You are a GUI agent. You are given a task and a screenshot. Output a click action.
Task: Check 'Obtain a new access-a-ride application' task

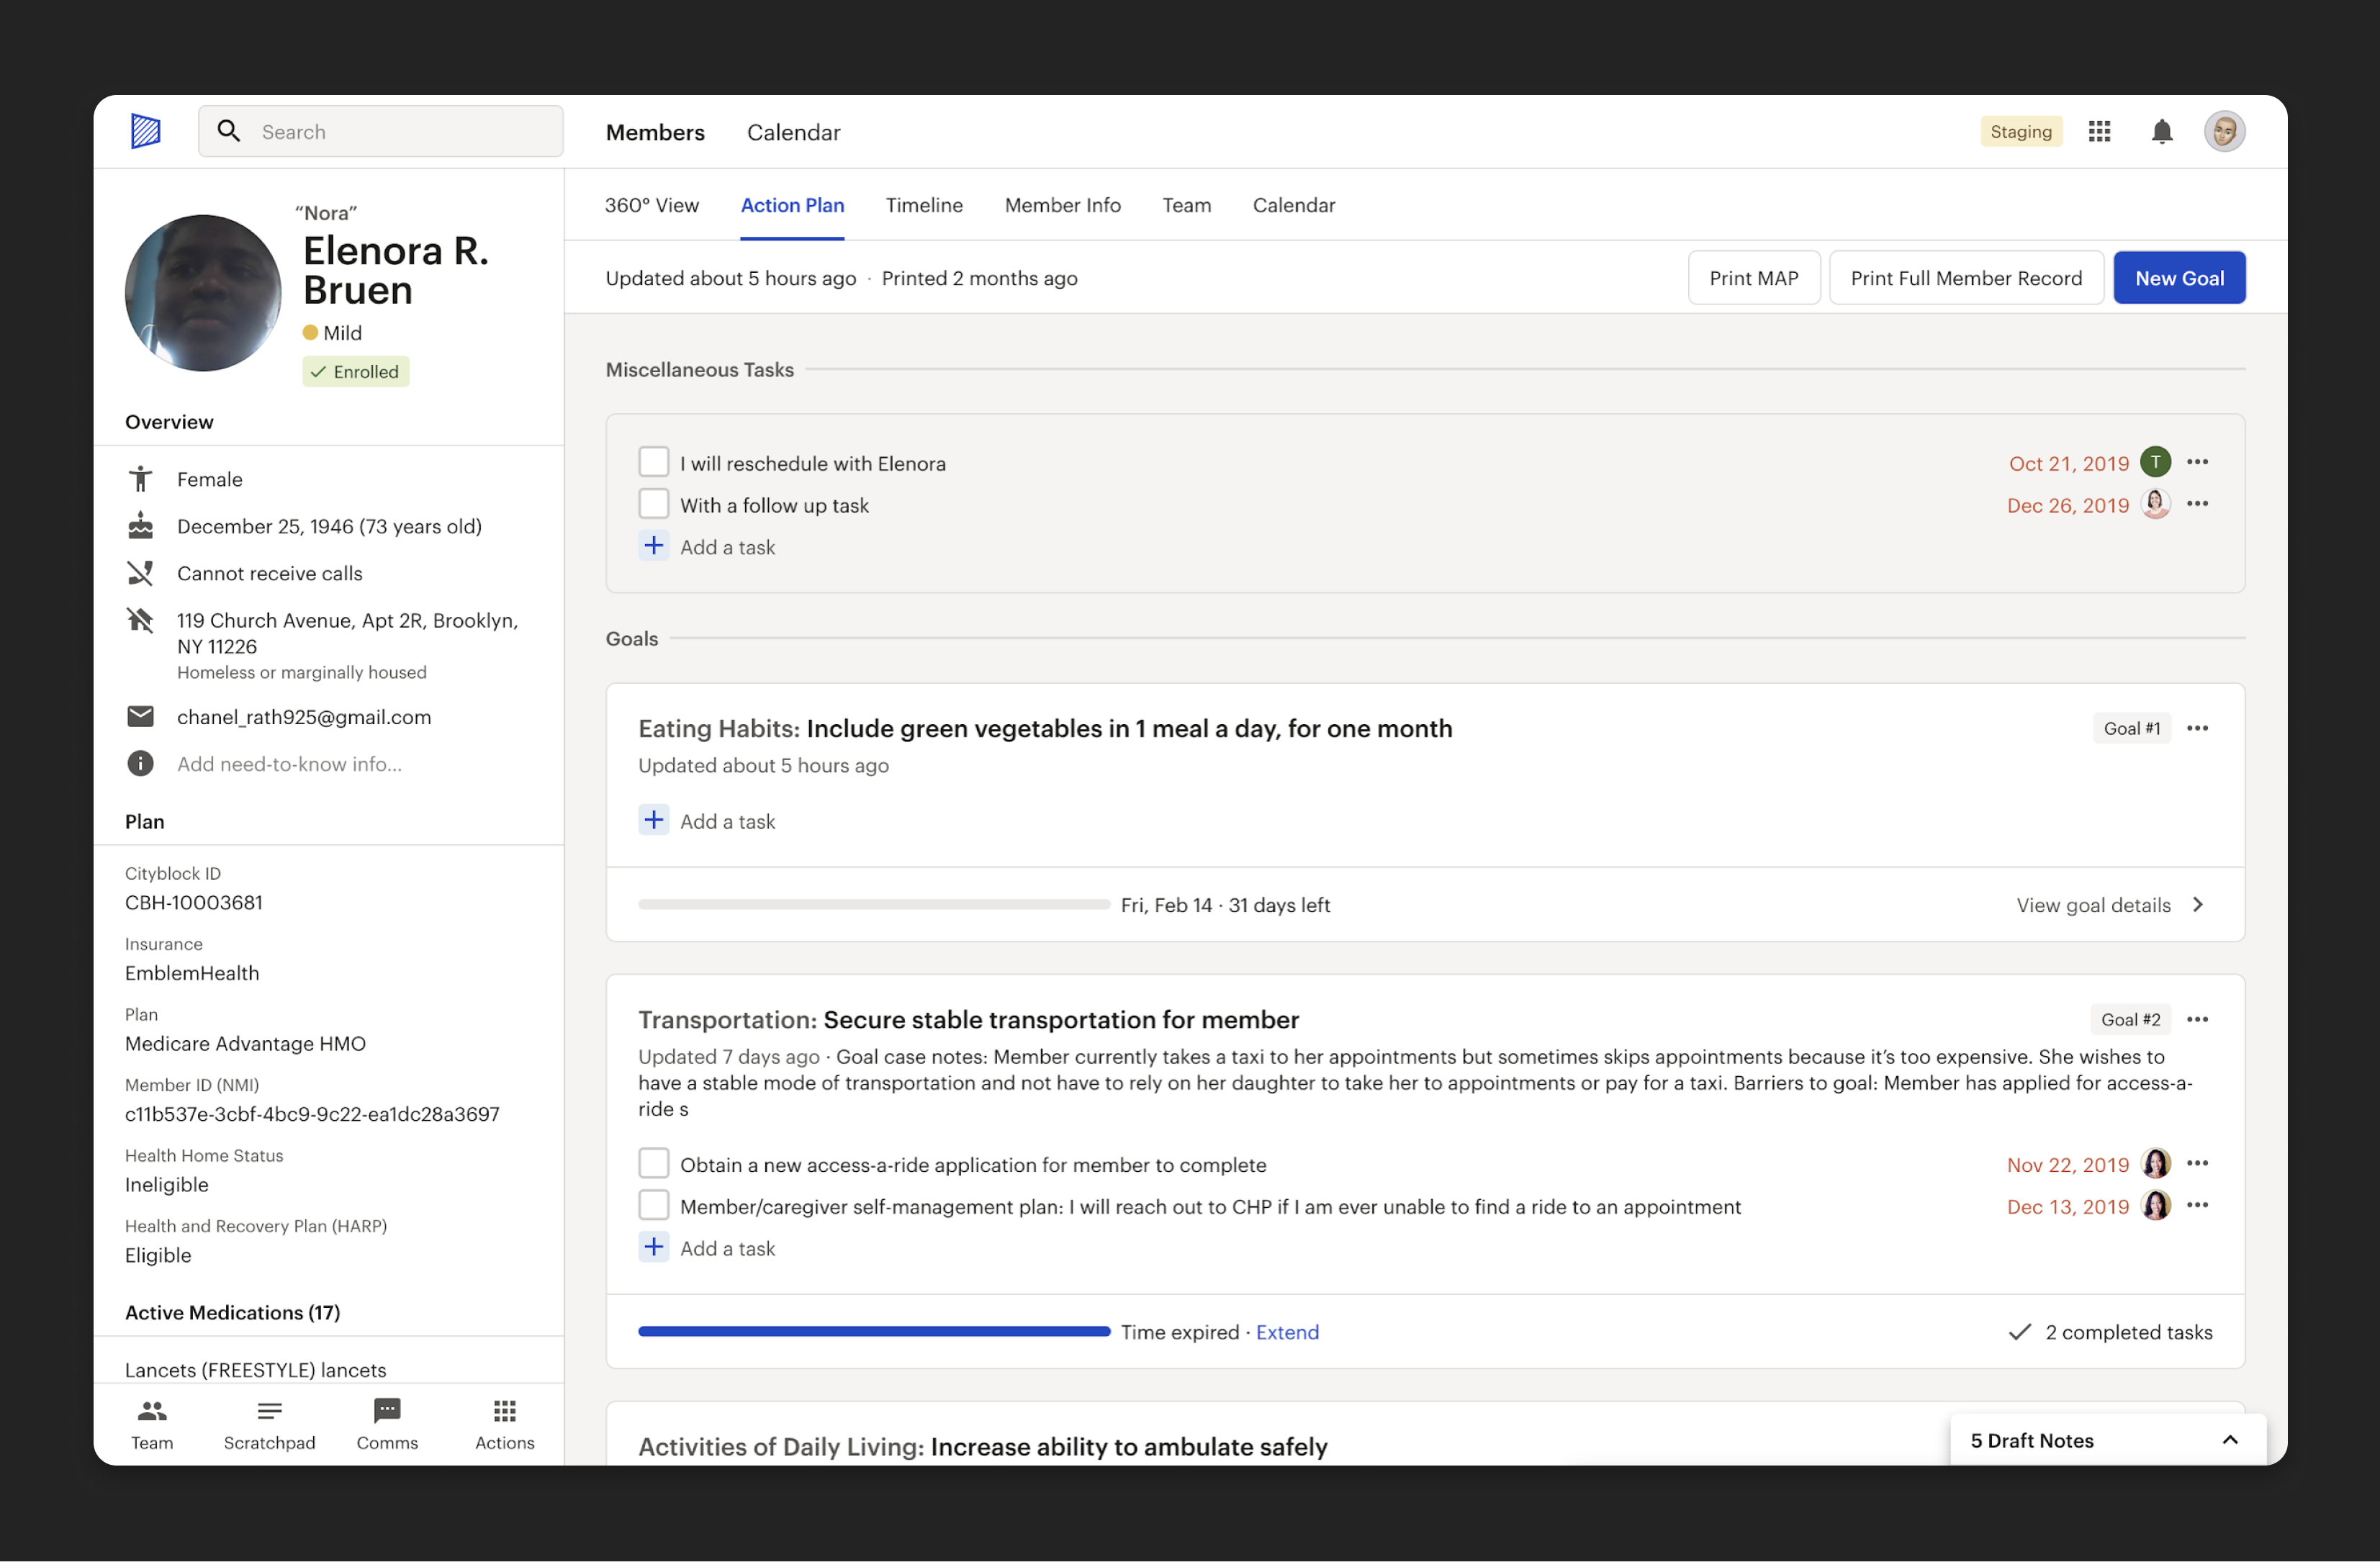click(x=654, y=1164)
